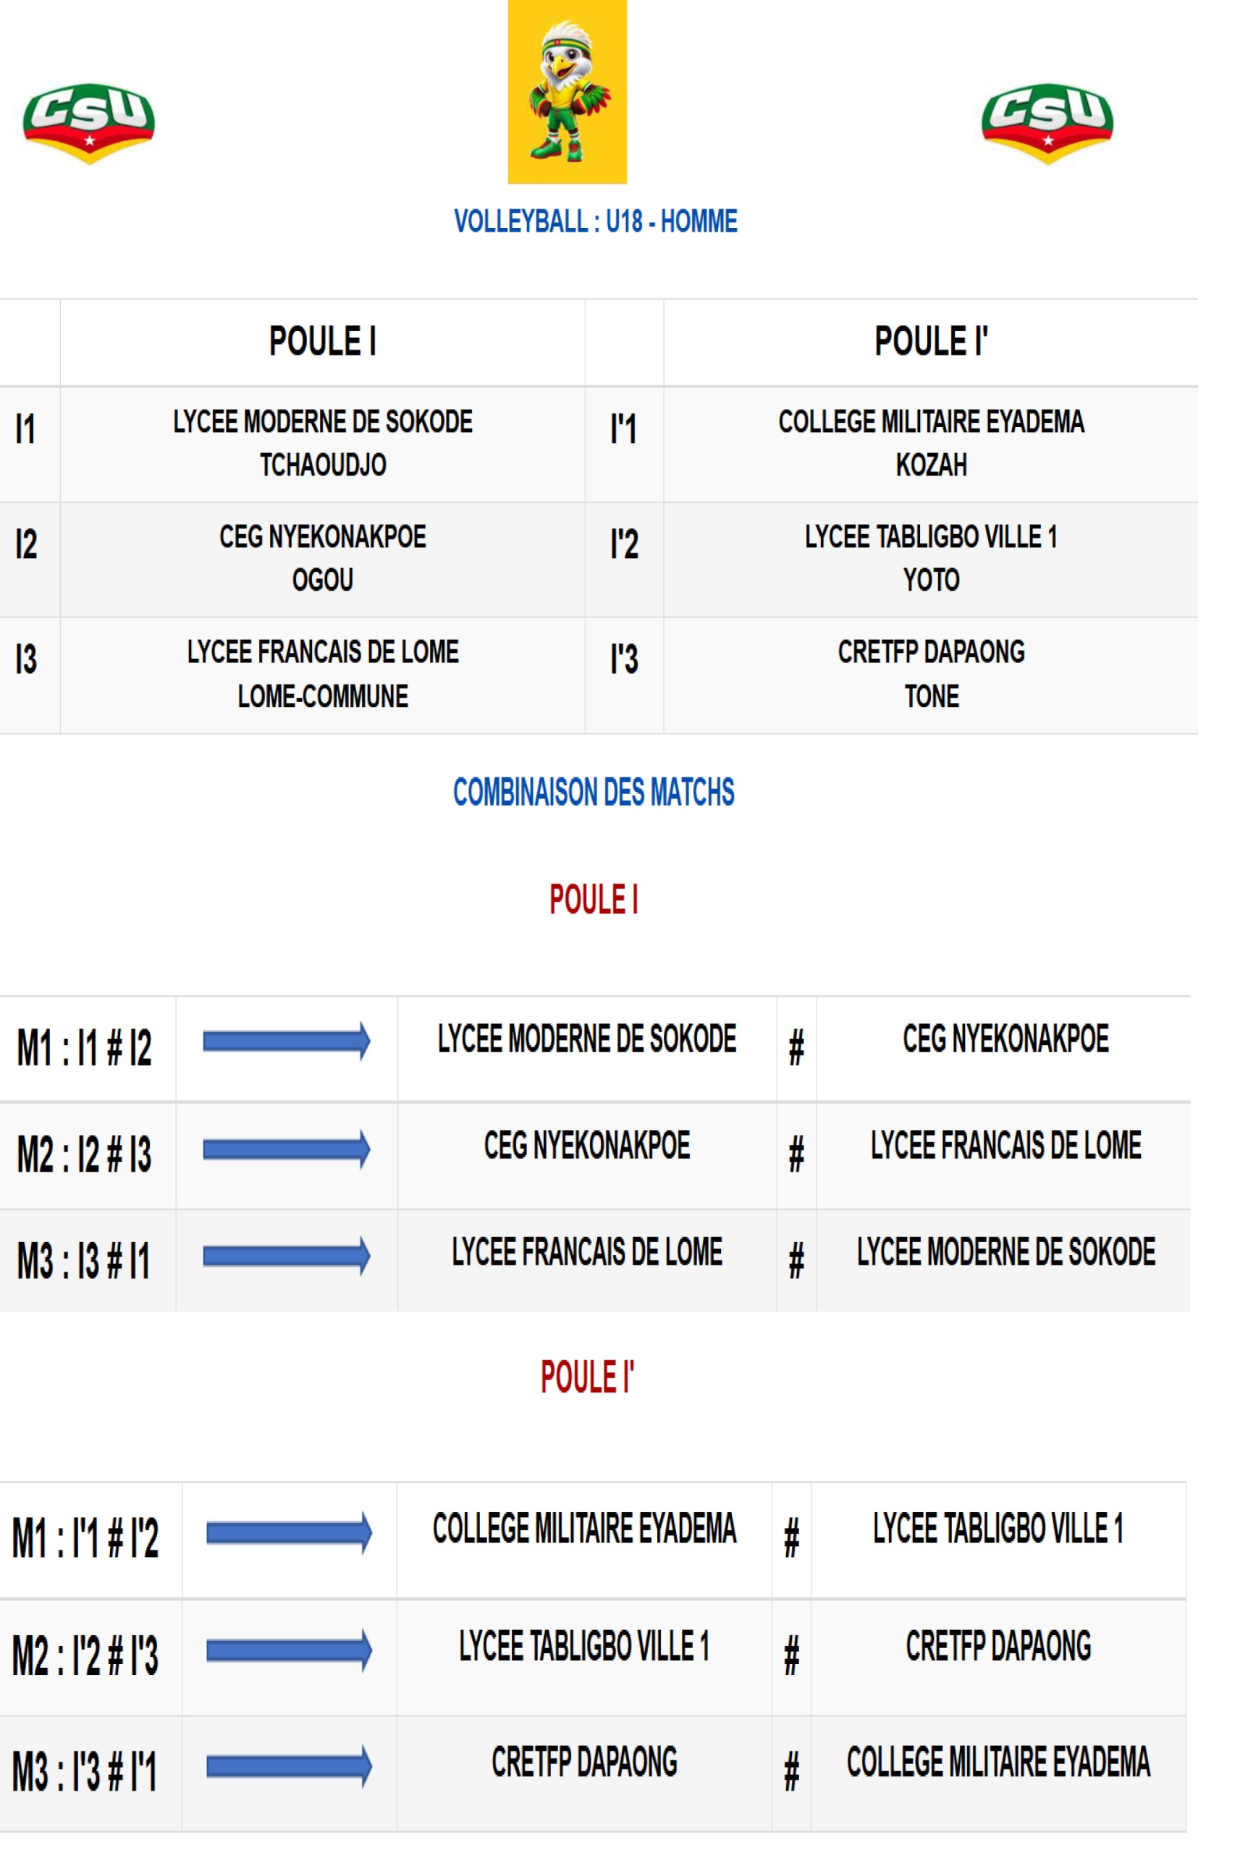The width and height of the screenshot is (1240, 1853).
Task: Click the blue arrow beside M2 : I2 # I3
Action: coord(286,1149)
